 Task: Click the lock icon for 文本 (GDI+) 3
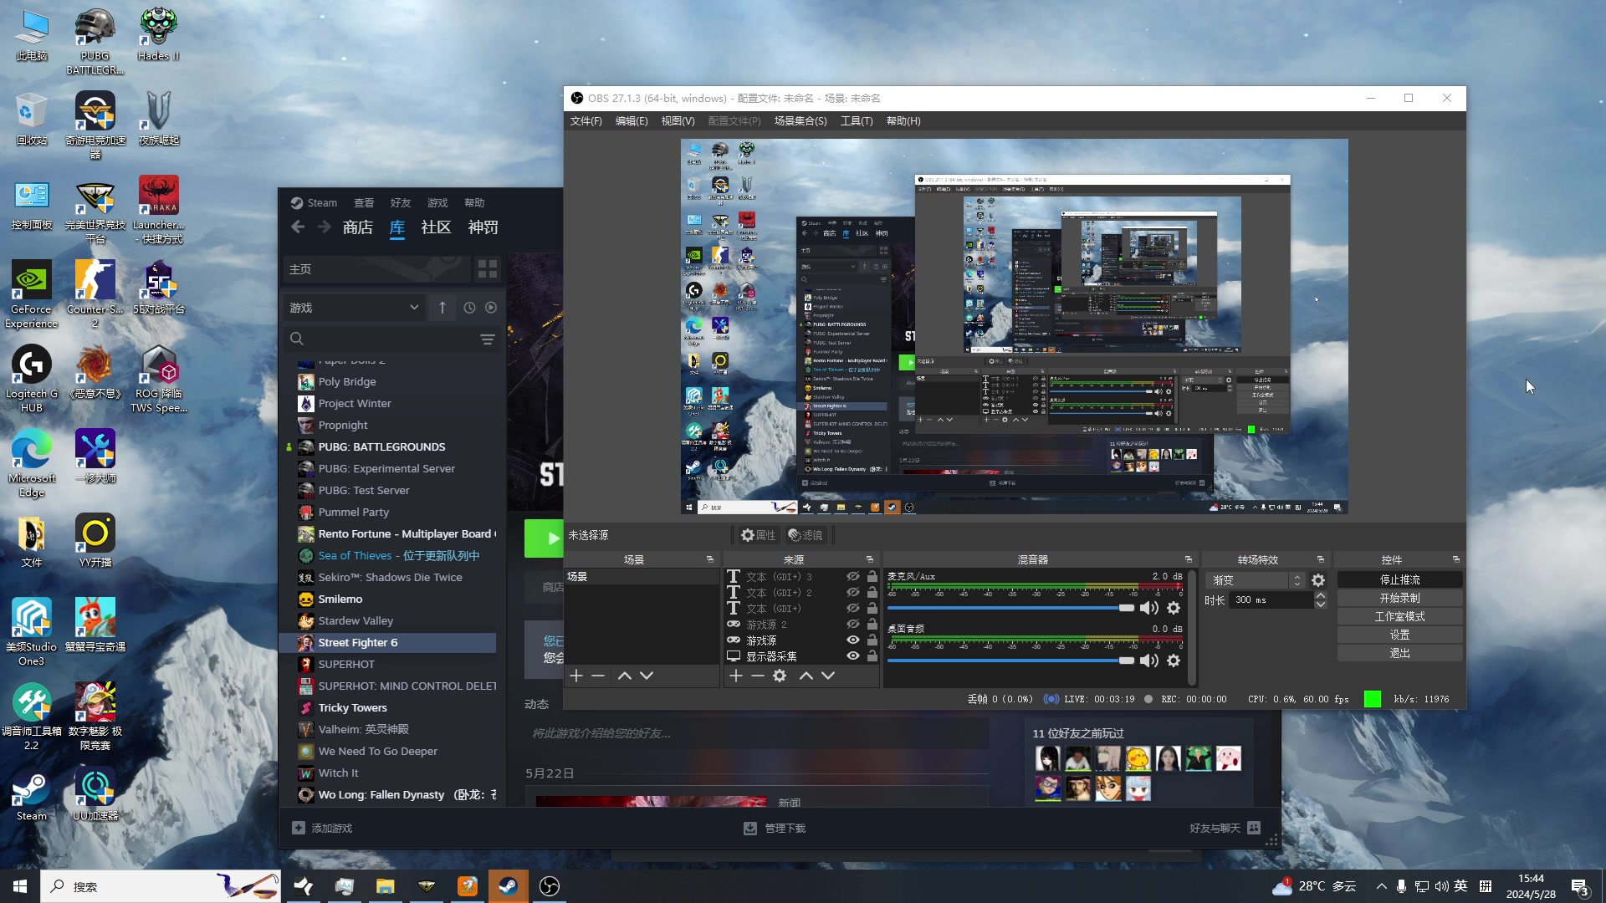click(872, 576)
